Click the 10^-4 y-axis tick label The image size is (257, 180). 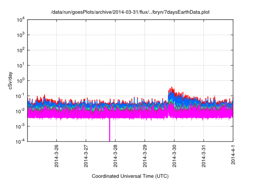[x=20, y=141]
